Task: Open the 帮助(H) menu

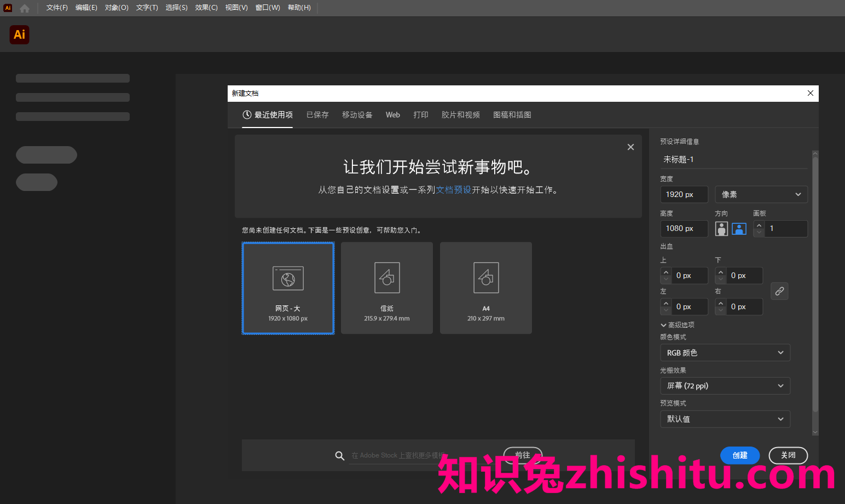Action: tap(299, 8)
